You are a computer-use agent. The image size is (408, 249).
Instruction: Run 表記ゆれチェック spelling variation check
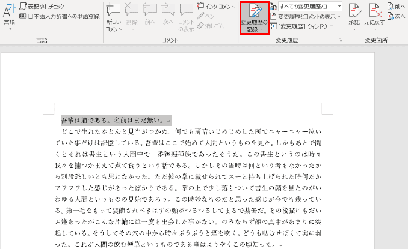[x=42, y=6]
